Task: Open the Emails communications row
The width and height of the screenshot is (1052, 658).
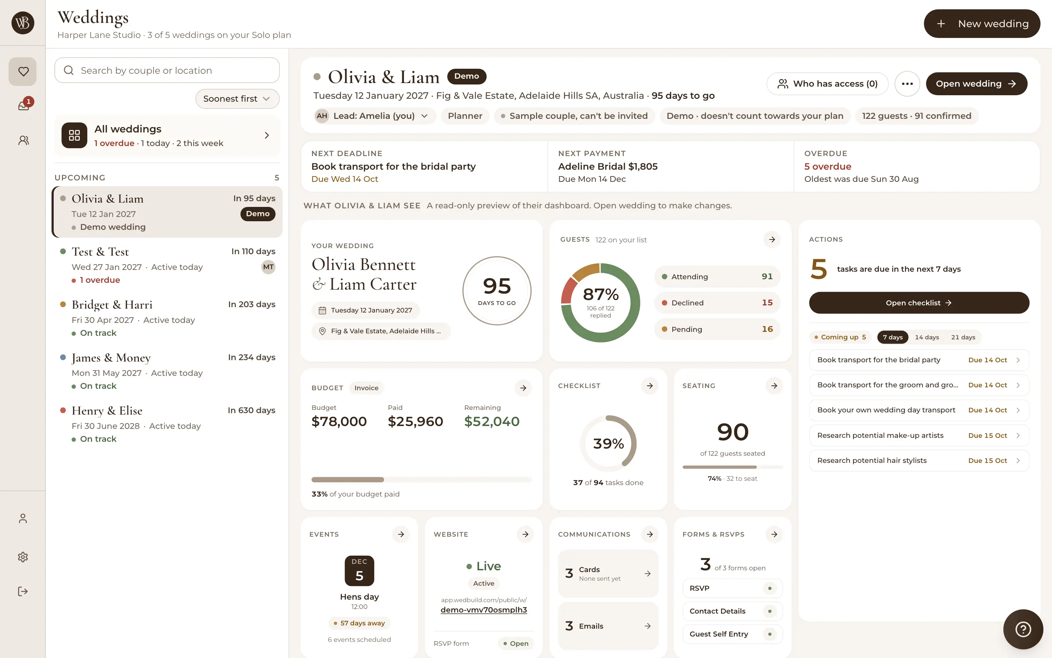Action: [608, 626]
